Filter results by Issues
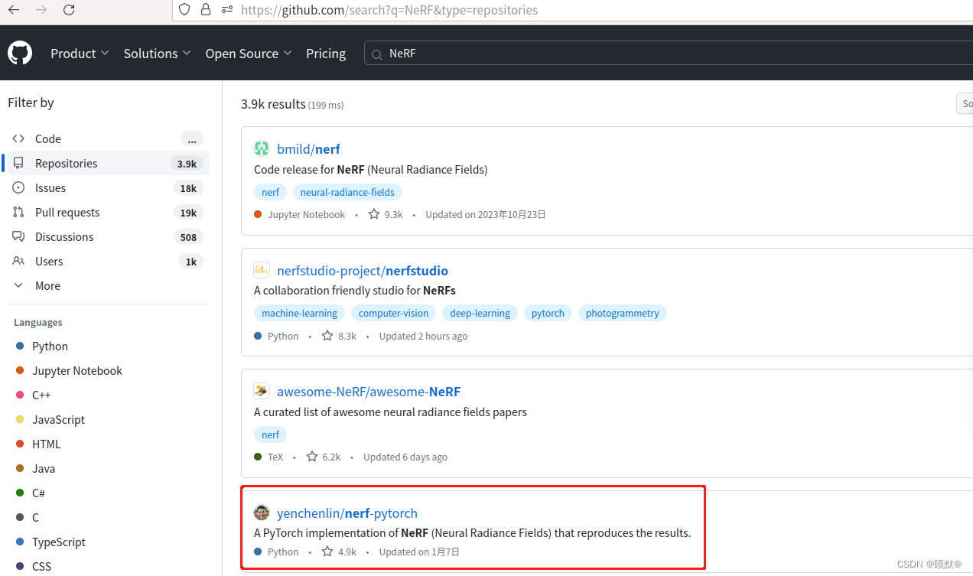Screen dimensions: 973x576 (107, 187)
